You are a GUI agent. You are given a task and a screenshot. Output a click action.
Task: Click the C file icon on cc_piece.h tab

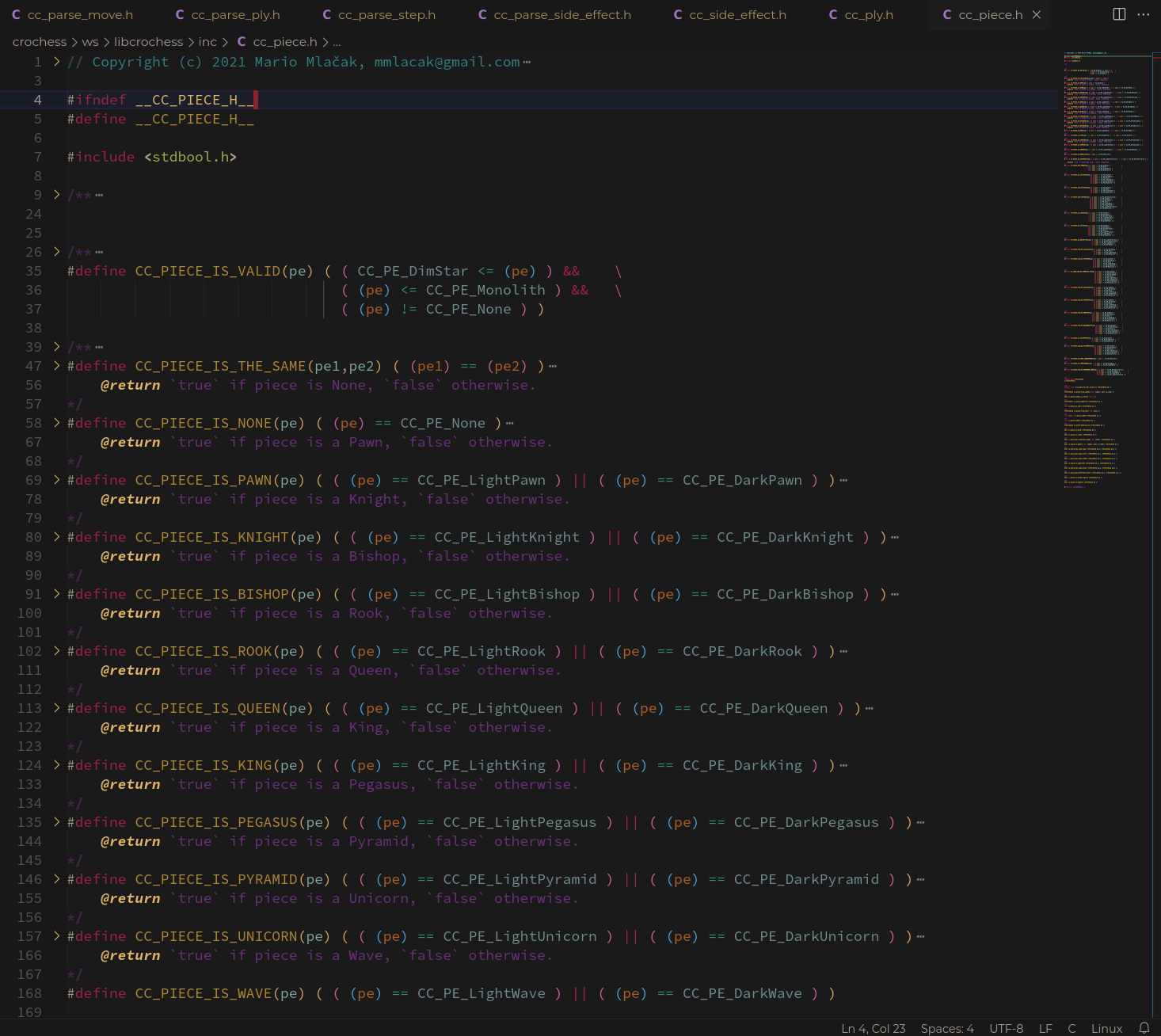click(946, 15)
